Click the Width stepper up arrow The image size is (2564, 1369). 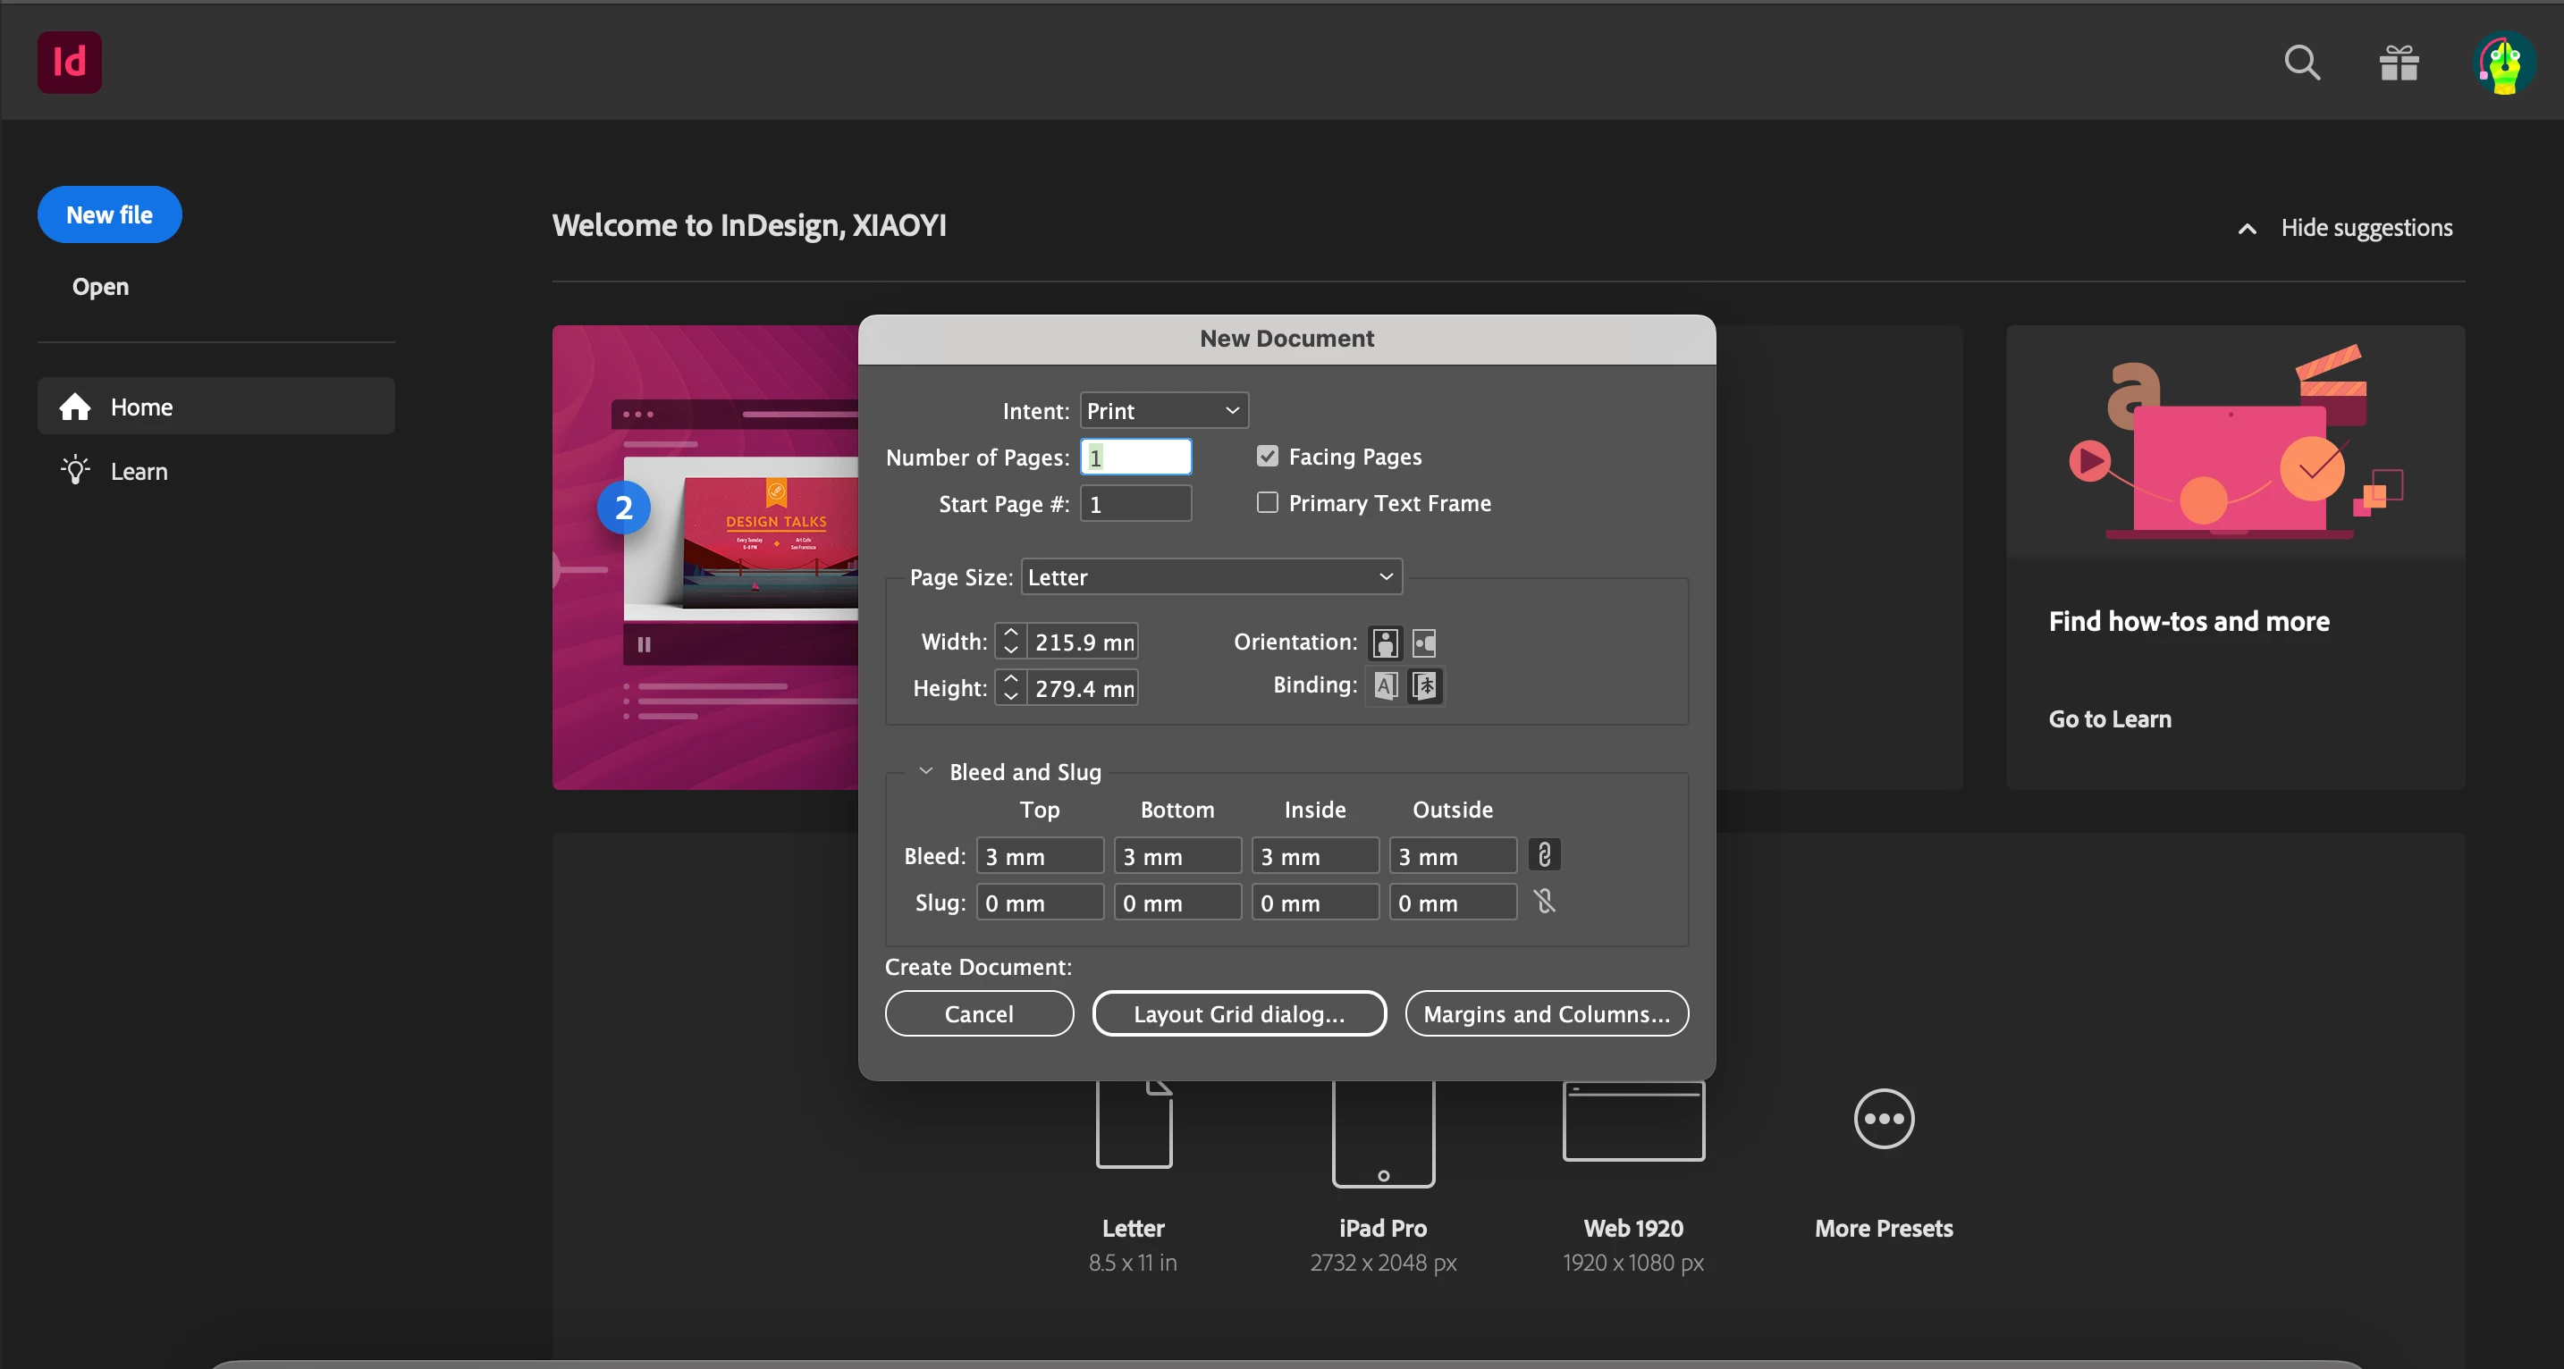point(1010,633)
